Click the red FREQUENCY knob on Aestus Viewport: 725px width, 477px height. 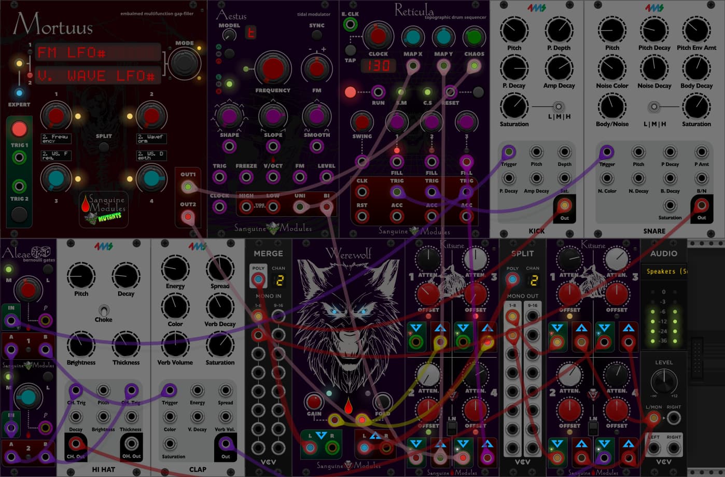coord(273,68)
